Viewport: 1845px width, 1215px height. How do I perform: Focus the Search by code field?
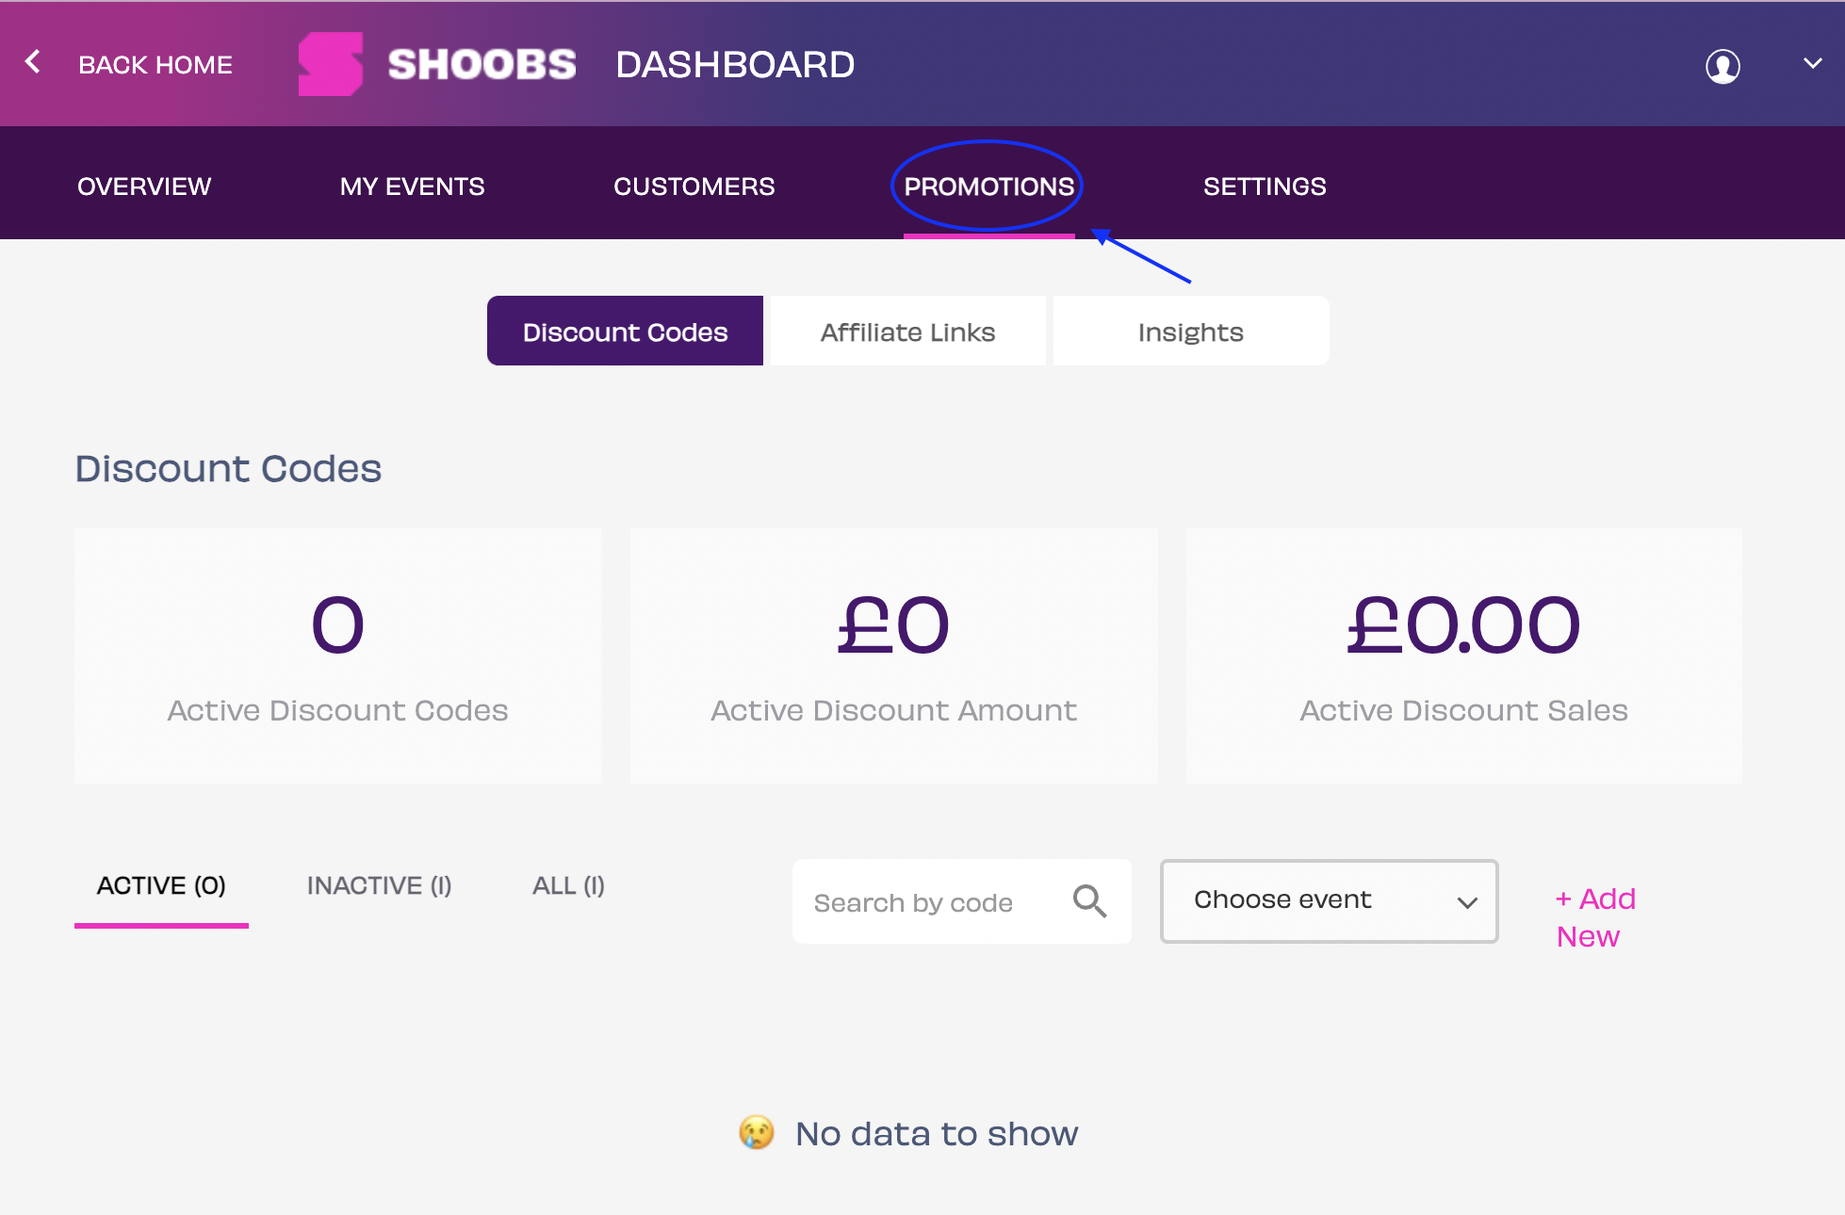tap(962, 901)
